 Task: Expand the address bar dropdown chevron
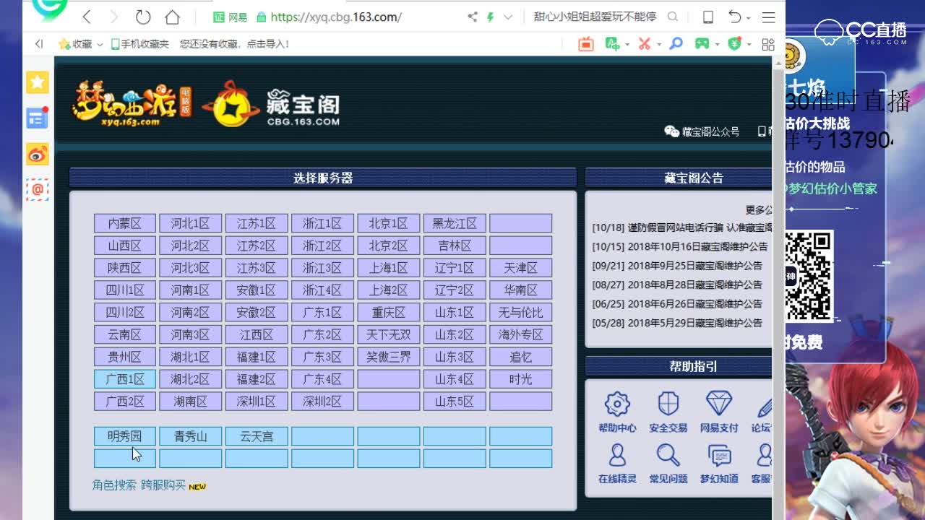[x=508, y=17]
